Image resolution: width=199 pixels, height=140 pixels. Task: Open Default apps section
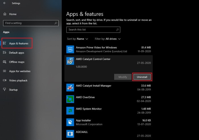point(16,53)
